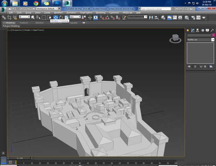
Task: Select the Move tool in main toolbar
Action: 56,17
